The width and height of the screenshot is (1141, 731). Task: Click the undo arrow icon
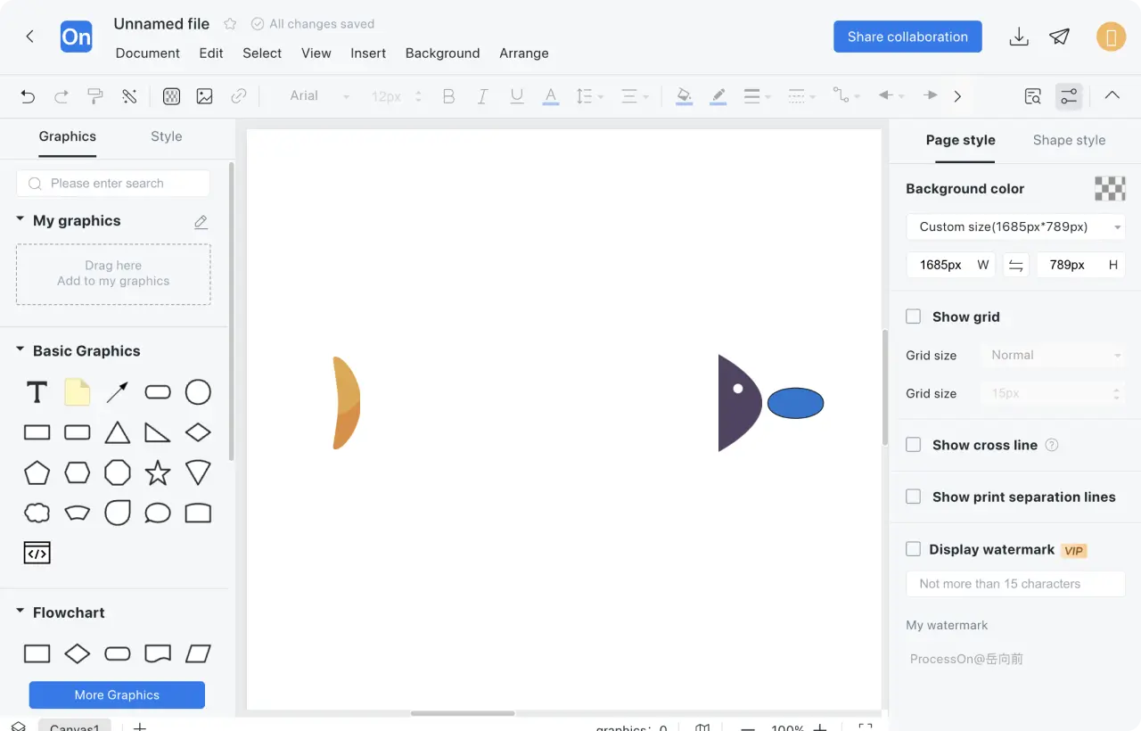pos(28,96)
